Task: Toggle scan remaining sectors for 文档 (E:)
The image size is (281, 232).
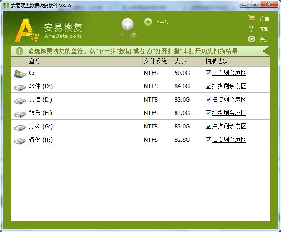Action: 208,100
